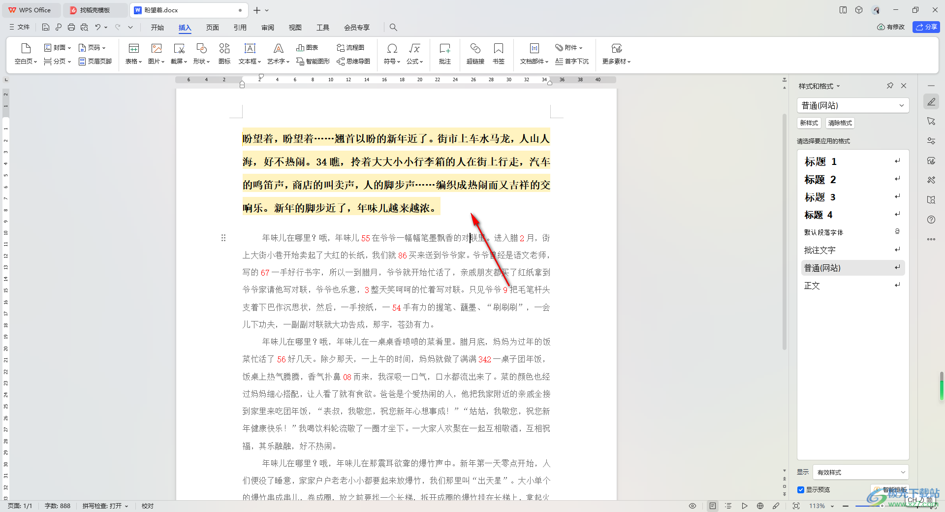Open the 图标 icon library

coord(224,48)
